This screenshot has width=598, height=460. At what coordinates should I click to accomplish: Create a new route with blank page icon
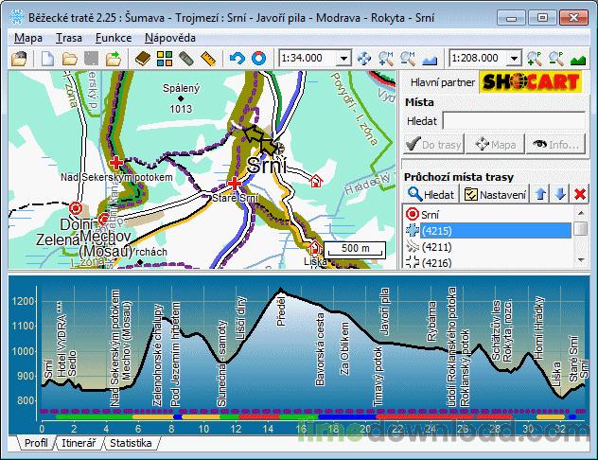[47, 59]
